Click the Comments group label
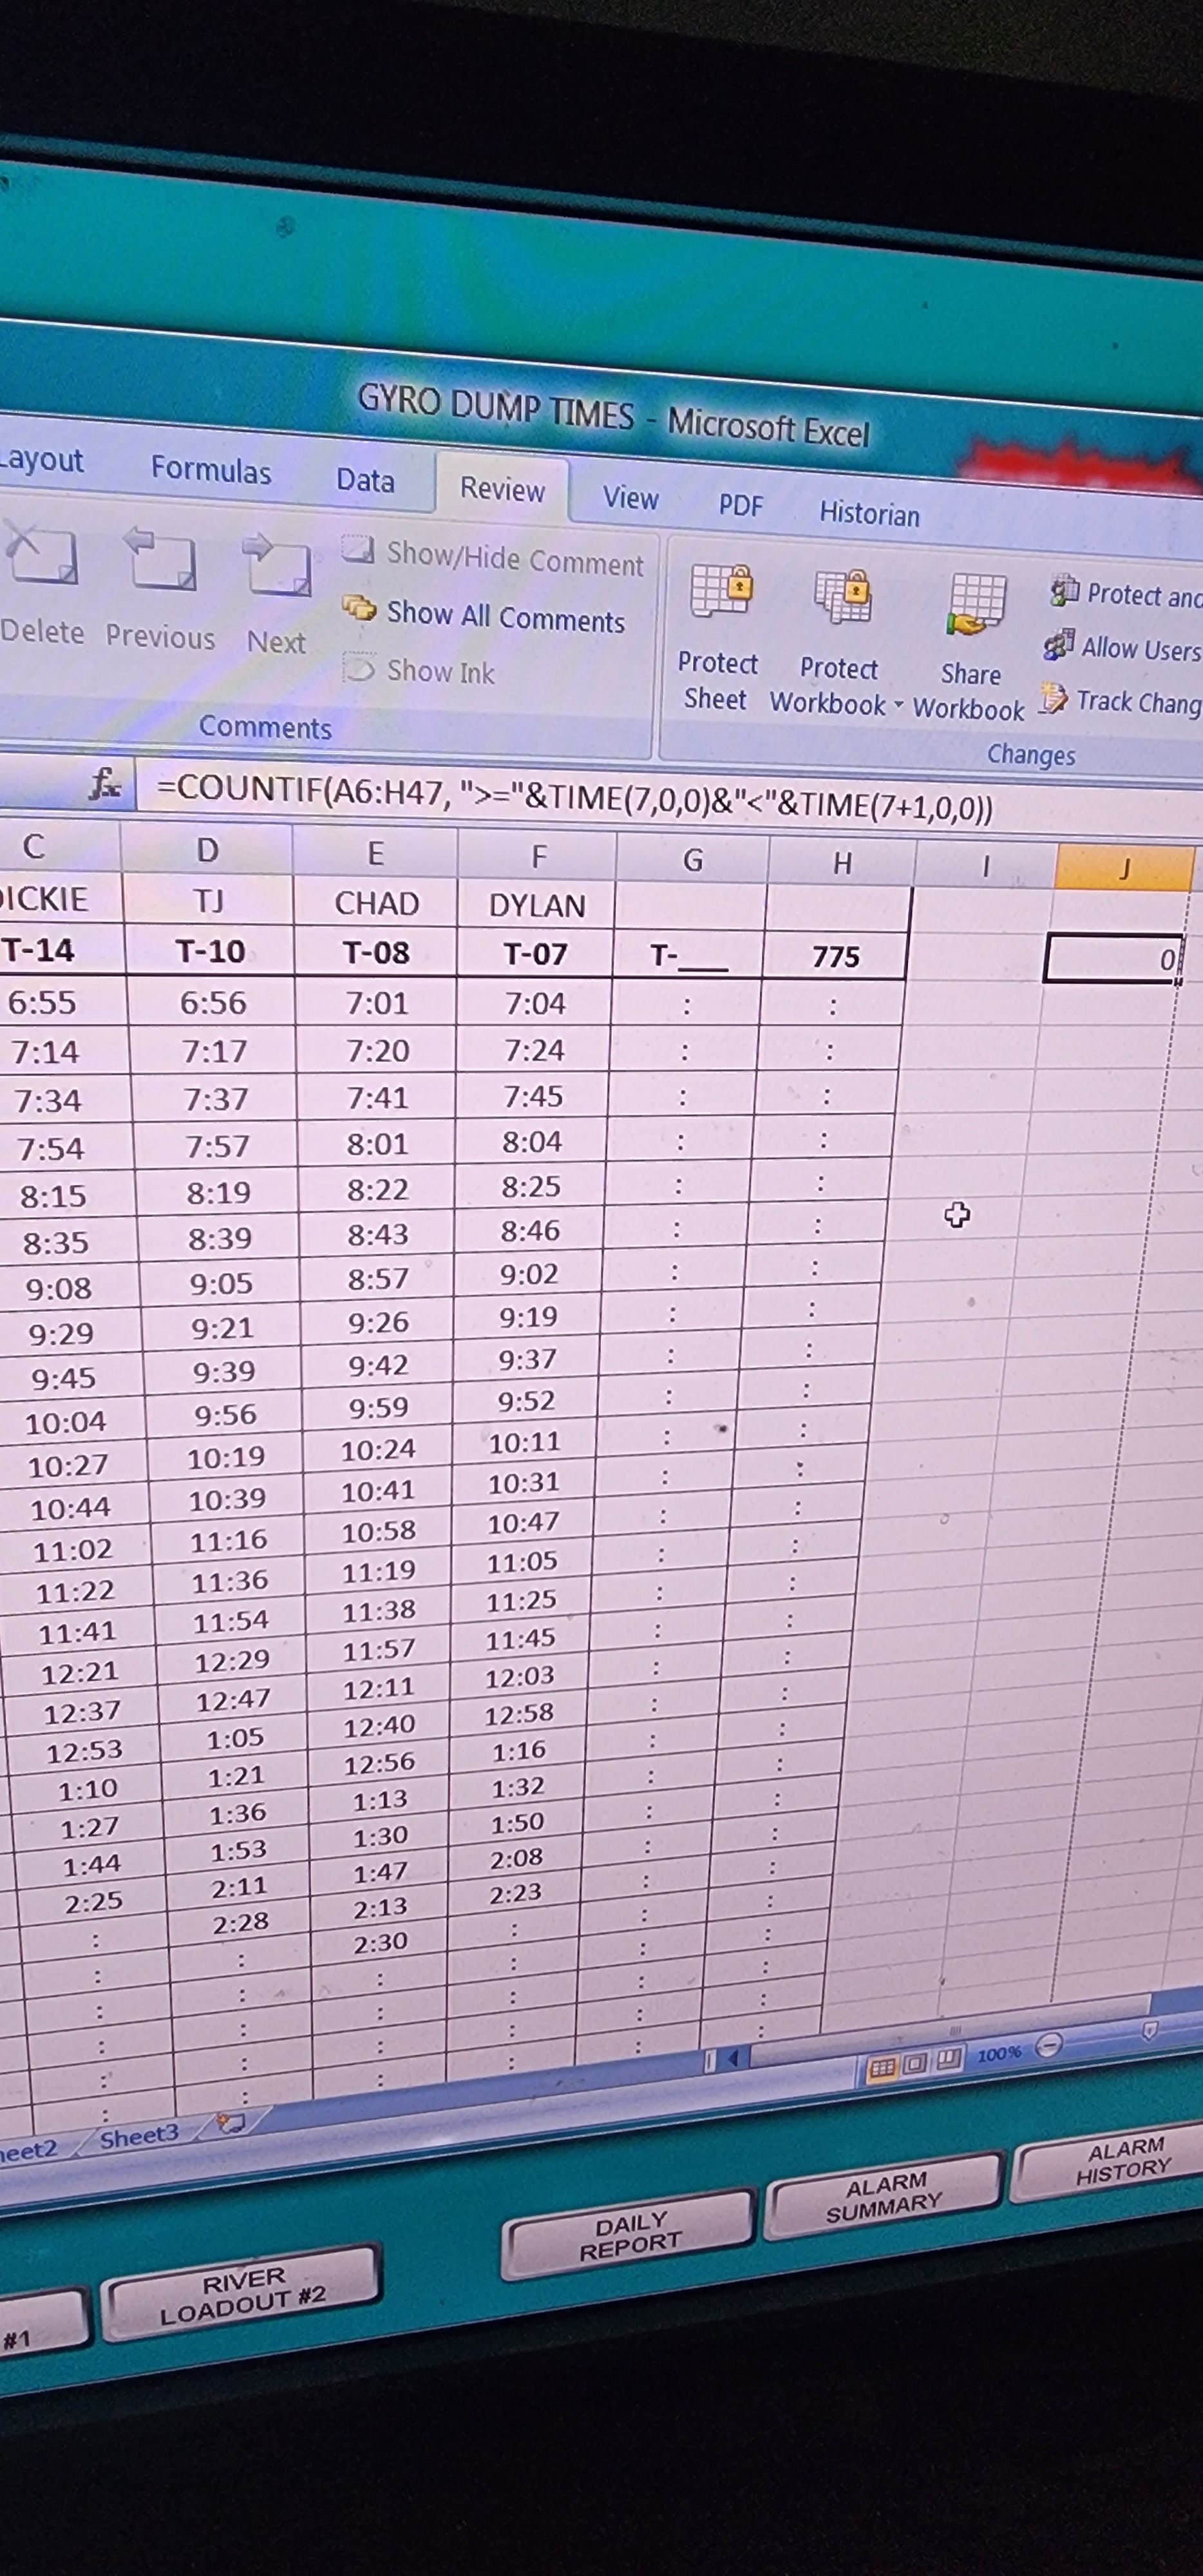The height and width of the screenshot is (2576, 1203). 265,726
